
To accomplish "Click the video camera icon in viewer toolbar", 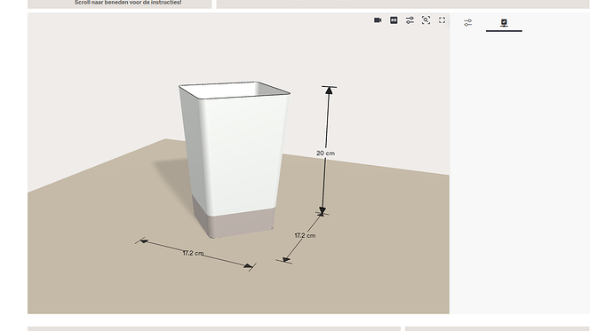I will [x=378, y=20].
